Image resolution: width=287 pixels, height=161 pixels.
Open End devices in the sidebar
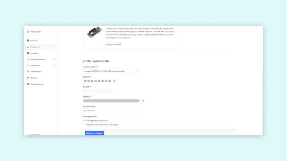point(40,47)
